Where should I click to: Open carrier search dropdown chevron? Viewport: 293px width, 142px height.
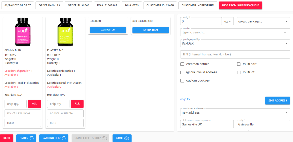[285, 32]
